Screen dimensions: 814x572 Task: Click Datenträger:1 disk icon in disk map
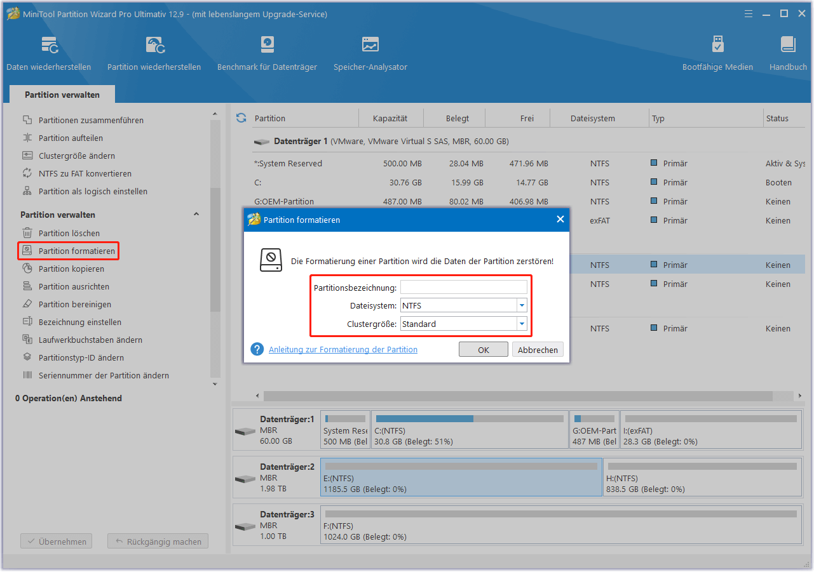coord(245,431)
